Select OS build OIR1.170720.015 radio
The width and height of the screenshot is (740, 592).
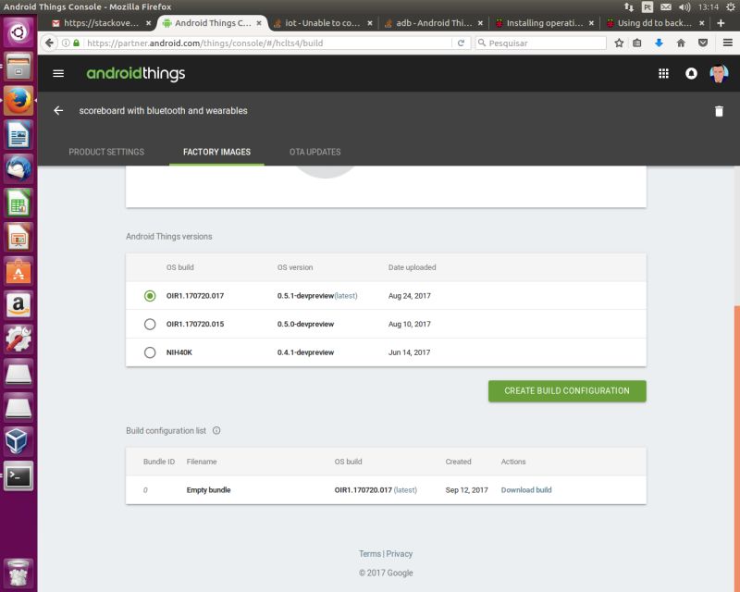[150, 325]
